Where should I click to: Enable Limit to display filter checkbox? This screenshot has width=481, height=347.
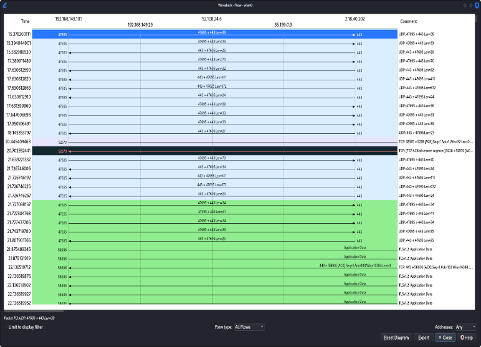[x=6, y=326]
